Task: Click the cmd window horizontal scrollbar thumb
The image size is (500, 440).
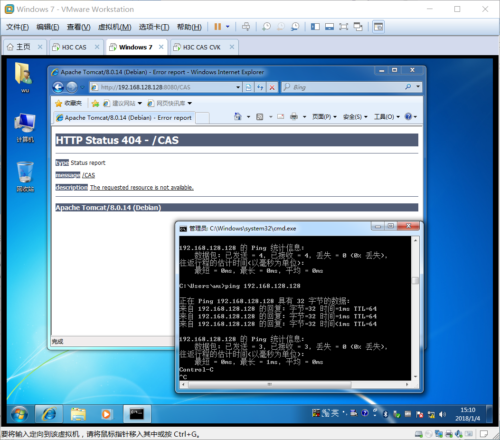Action: (x=270, y=385)
